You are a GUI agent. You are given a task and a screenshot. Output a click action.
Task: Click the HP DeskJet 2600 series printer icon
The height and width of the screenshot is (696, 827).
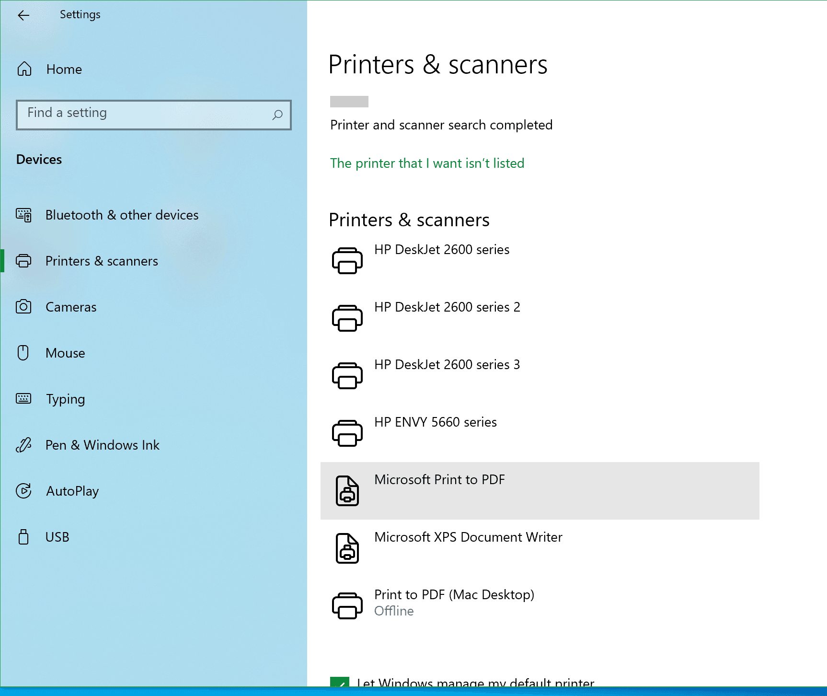[347, 260]
